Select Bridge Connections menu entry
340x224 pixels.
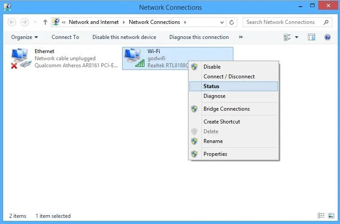click(233, 109)
